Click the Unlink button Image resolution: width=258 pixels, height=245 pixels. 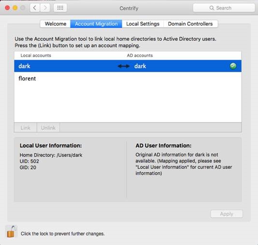pos(48,128)
